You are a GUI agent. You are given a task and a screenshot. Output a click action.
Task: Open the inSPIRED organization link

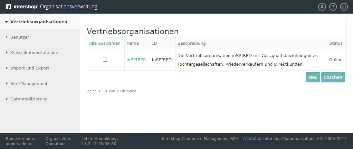point(137,60)
